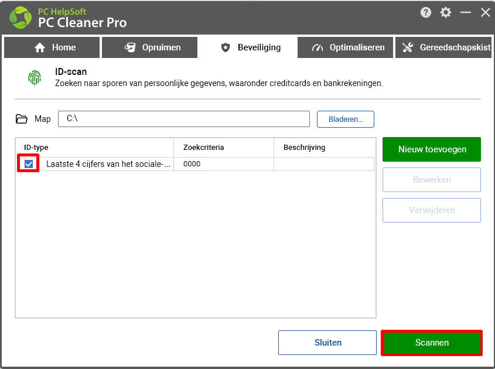Select the 0000 search criteria cell
Screen dimensions: 495x369
click(224, 164)
